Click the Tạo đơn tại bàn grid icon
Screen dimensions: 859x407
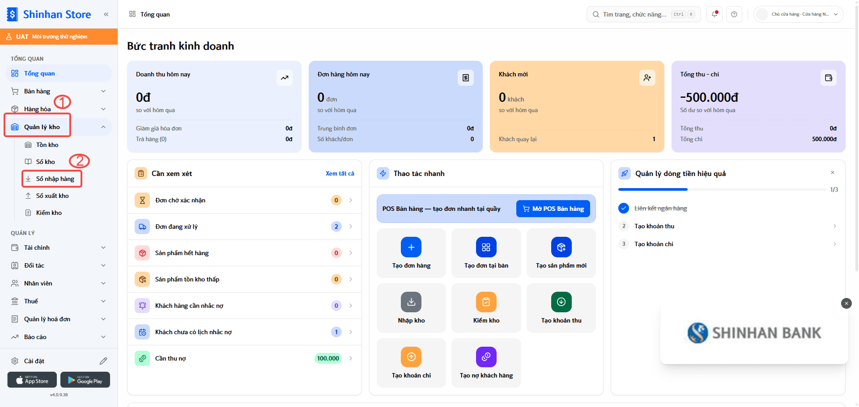click(486, 247)
